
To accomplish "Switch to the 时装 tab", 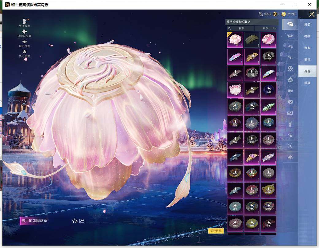I will 307,25.
